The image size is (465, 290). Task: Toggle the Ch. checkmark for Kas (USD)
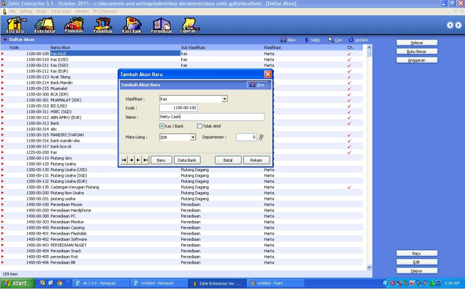pyautogui.click(x=349, y=59)
